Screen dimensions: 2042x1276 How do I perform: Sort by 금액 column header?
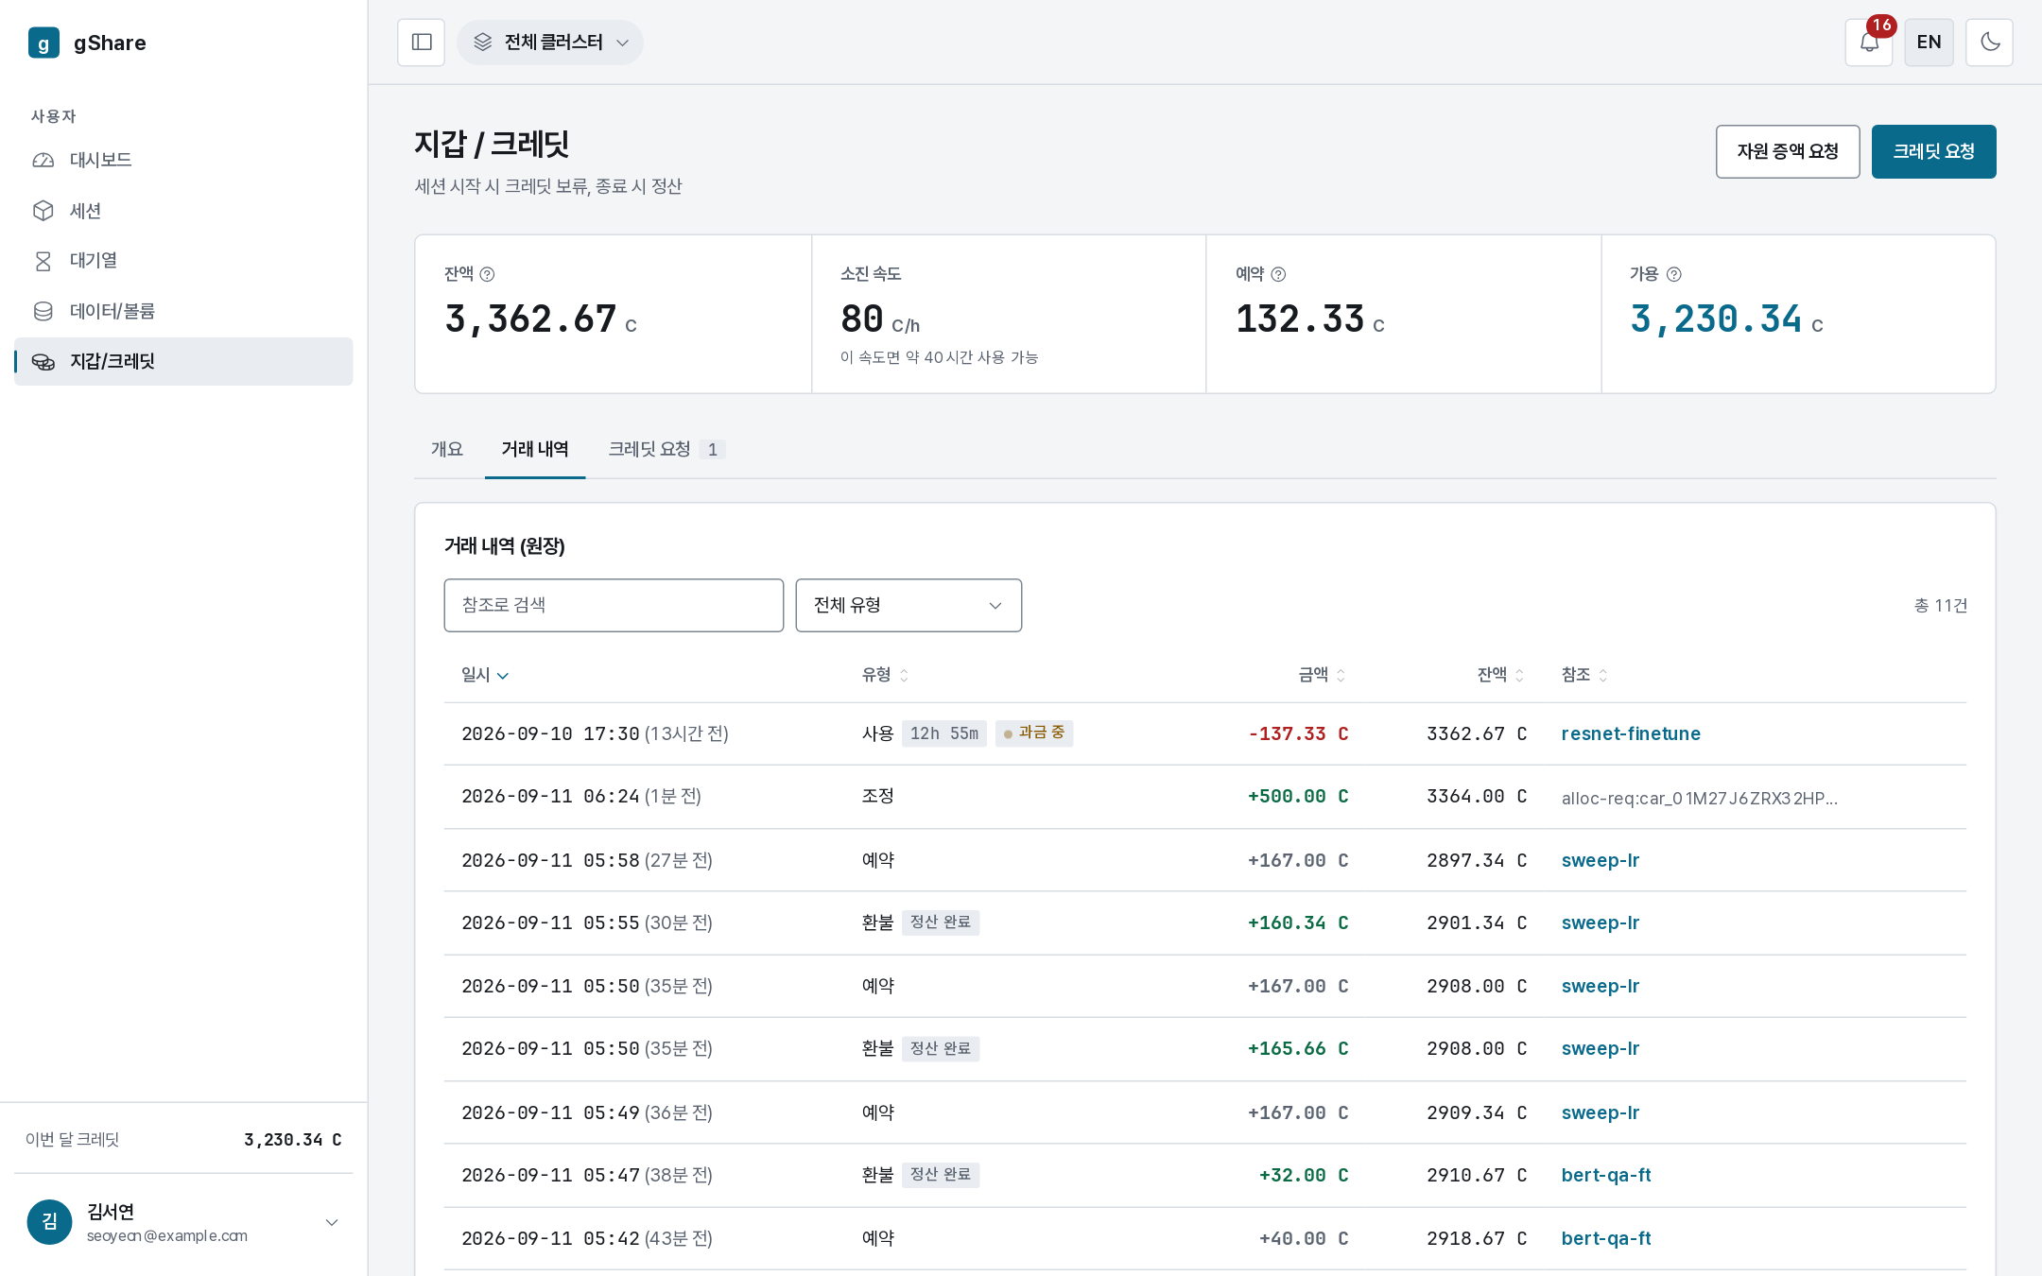tap(1322, 675)
